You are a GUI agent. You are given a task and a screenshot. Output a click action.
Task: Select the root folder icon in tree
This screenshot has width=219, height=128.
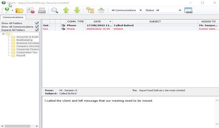[x=8, y=34]
